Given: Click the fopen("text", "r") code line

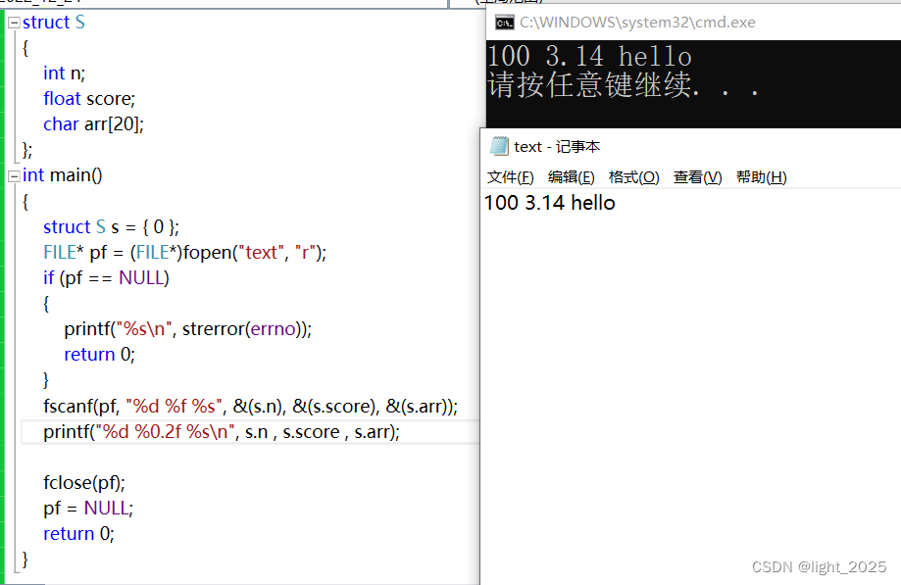Looking at the screenshot, I should (x=185, y=252).
